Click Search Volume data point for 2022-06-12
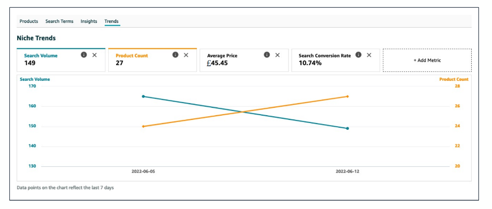The image size is (492, 209). coord(347,128)
